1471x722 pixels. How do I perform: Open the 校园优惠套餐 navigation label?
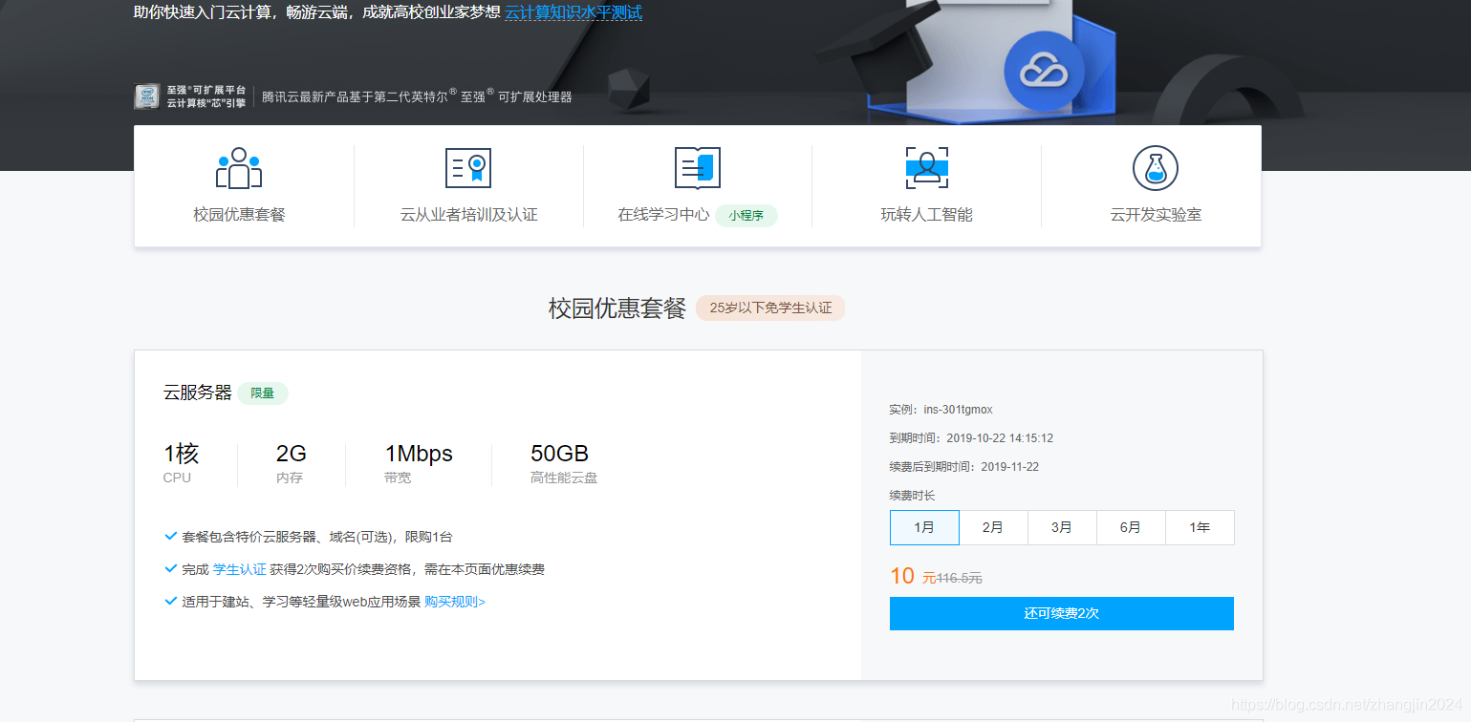click(239, 215)
